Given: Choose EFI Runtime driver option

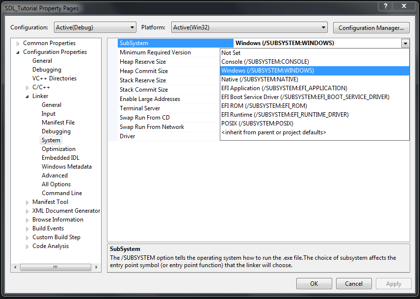Looking at the screenshot, I should click(315, 115).
